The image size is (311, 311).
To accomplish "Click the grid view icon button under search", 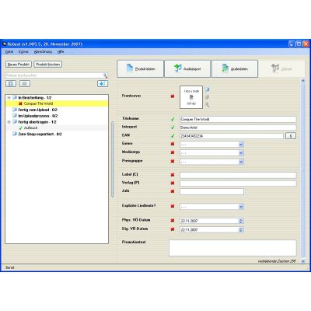I will pyautogui.click(x=11, y=84).
